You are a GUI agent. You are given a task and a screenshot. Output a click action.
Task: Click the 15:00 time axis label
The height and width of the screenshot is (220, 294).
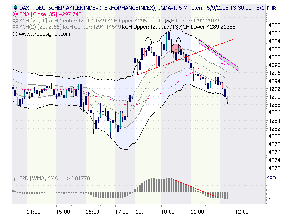click(x=63, y=212)
